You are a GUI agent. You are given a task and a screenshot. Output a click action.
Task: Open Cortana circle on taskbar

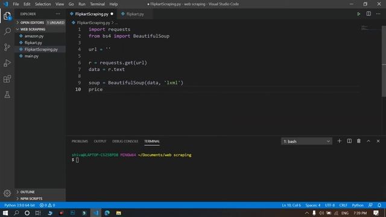pyautogui.click(x=27, y=213)
